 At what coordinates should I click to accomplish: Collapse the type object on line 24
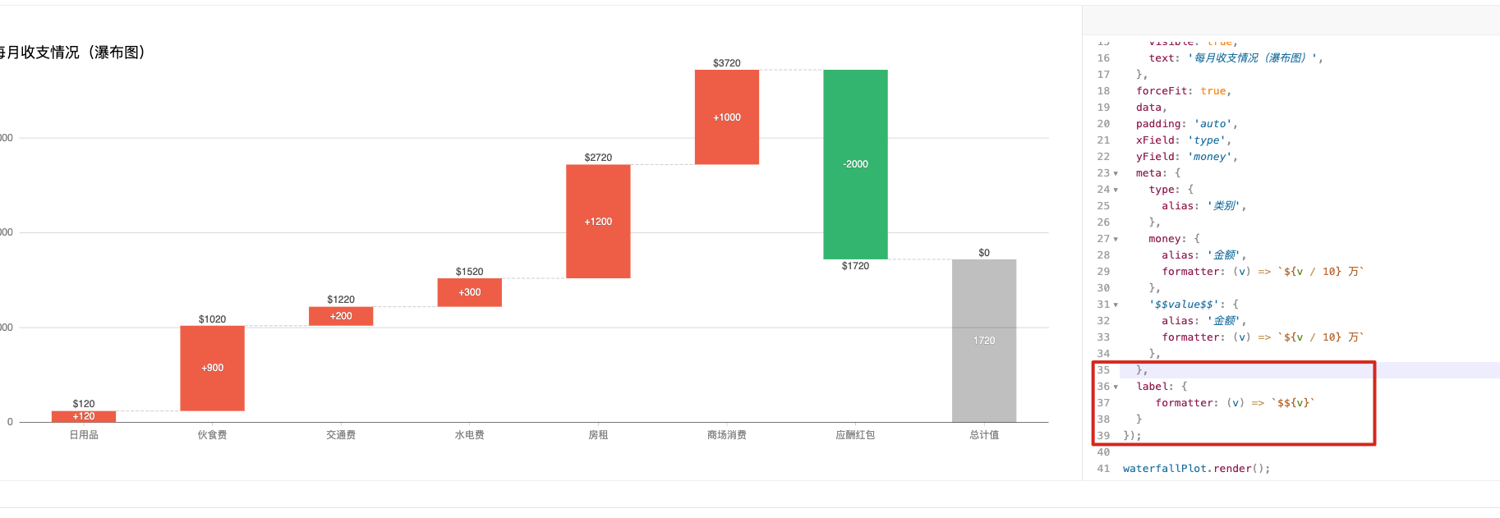[1114, 189]
